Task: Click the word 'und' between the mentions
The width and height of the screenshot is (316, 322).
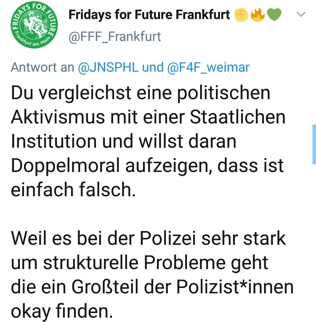Action: coord(152,68)
